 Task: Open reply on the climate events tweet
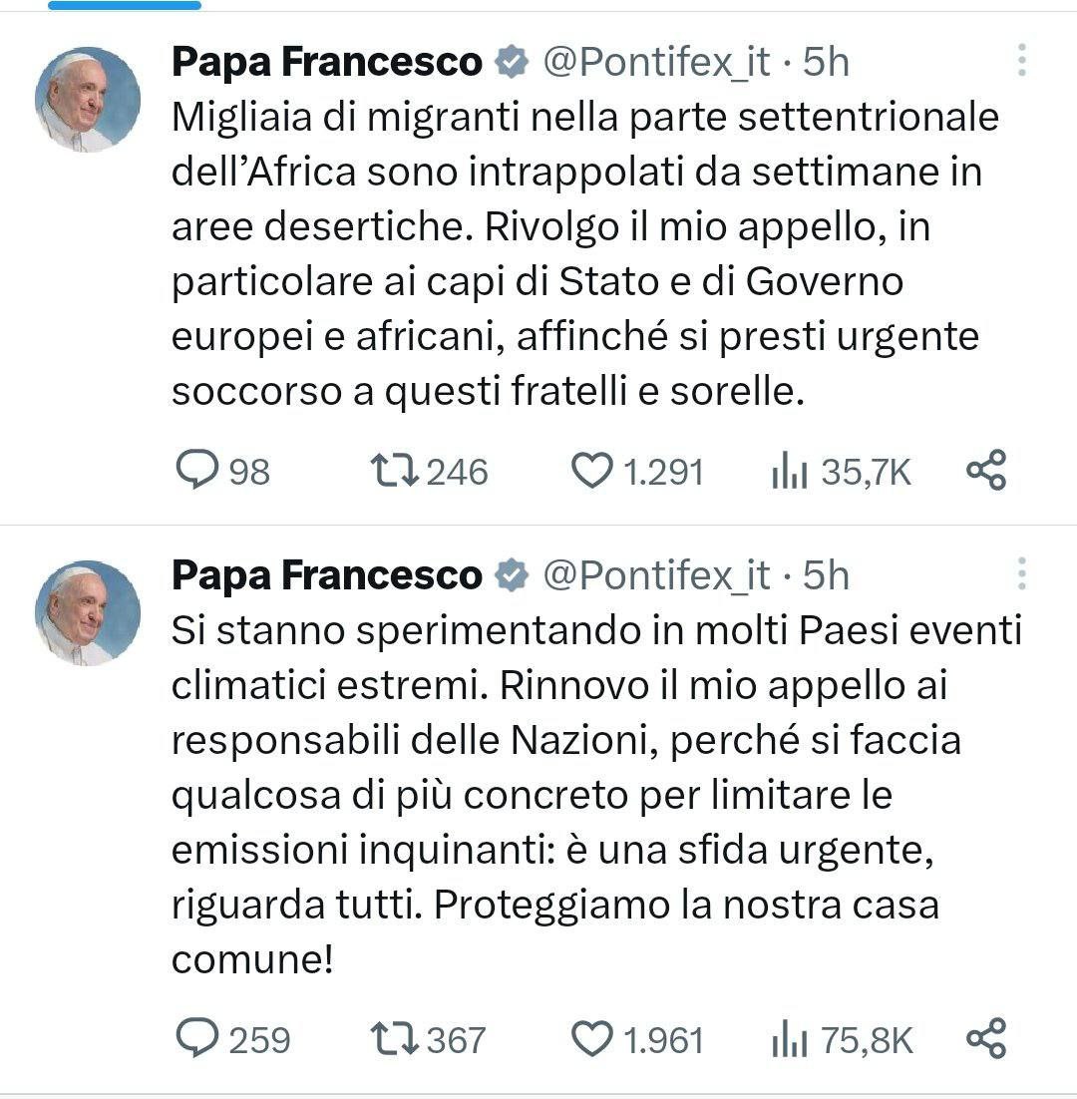click(x=196, y=1039)
